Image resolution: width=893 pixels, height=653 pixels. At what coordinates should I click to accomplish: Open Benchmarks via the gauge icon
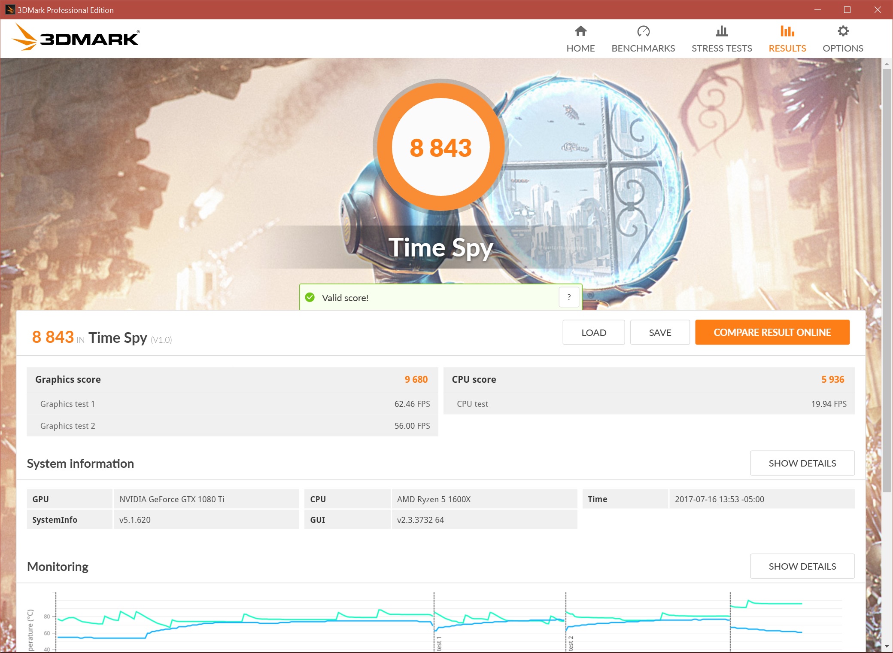coord(643,31)
